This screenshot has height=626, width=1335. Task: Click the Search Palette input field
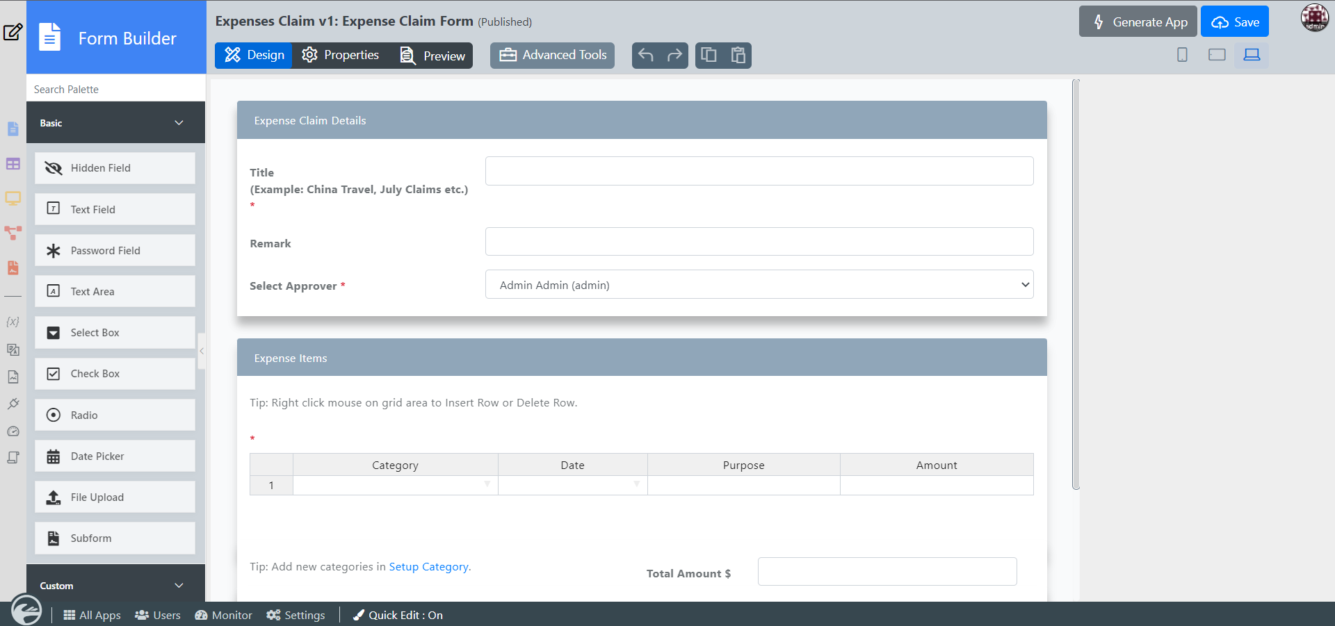pyautogui.click(x=115, y=90)
